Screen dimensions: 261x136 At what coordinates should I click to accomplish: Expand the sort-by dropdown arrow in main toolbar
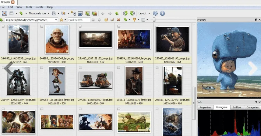pyautogui.click(x=26, y=13)
